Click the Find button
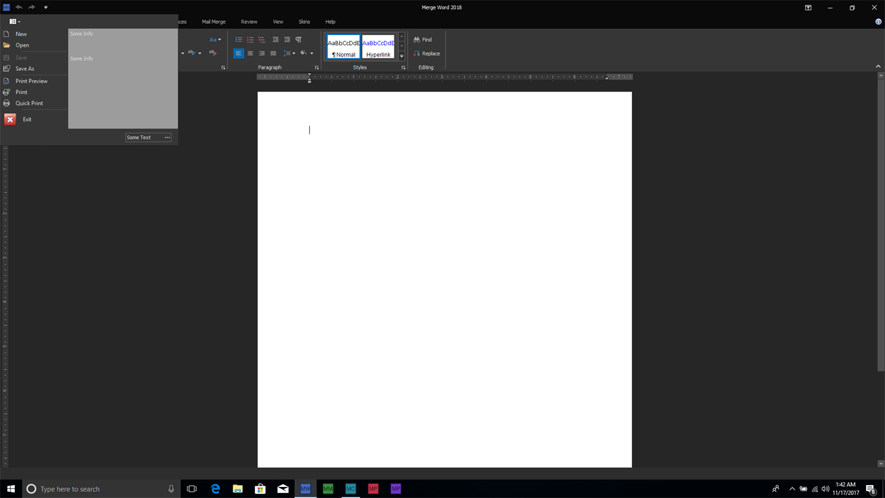Viewport: 885px width, 498px height. 423,40
